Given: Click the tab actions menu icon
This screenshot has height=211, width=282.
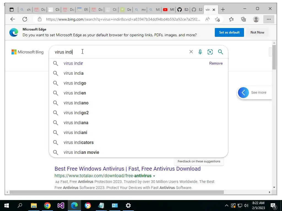Looking at the screenshot, I should [x=12, y=10].
